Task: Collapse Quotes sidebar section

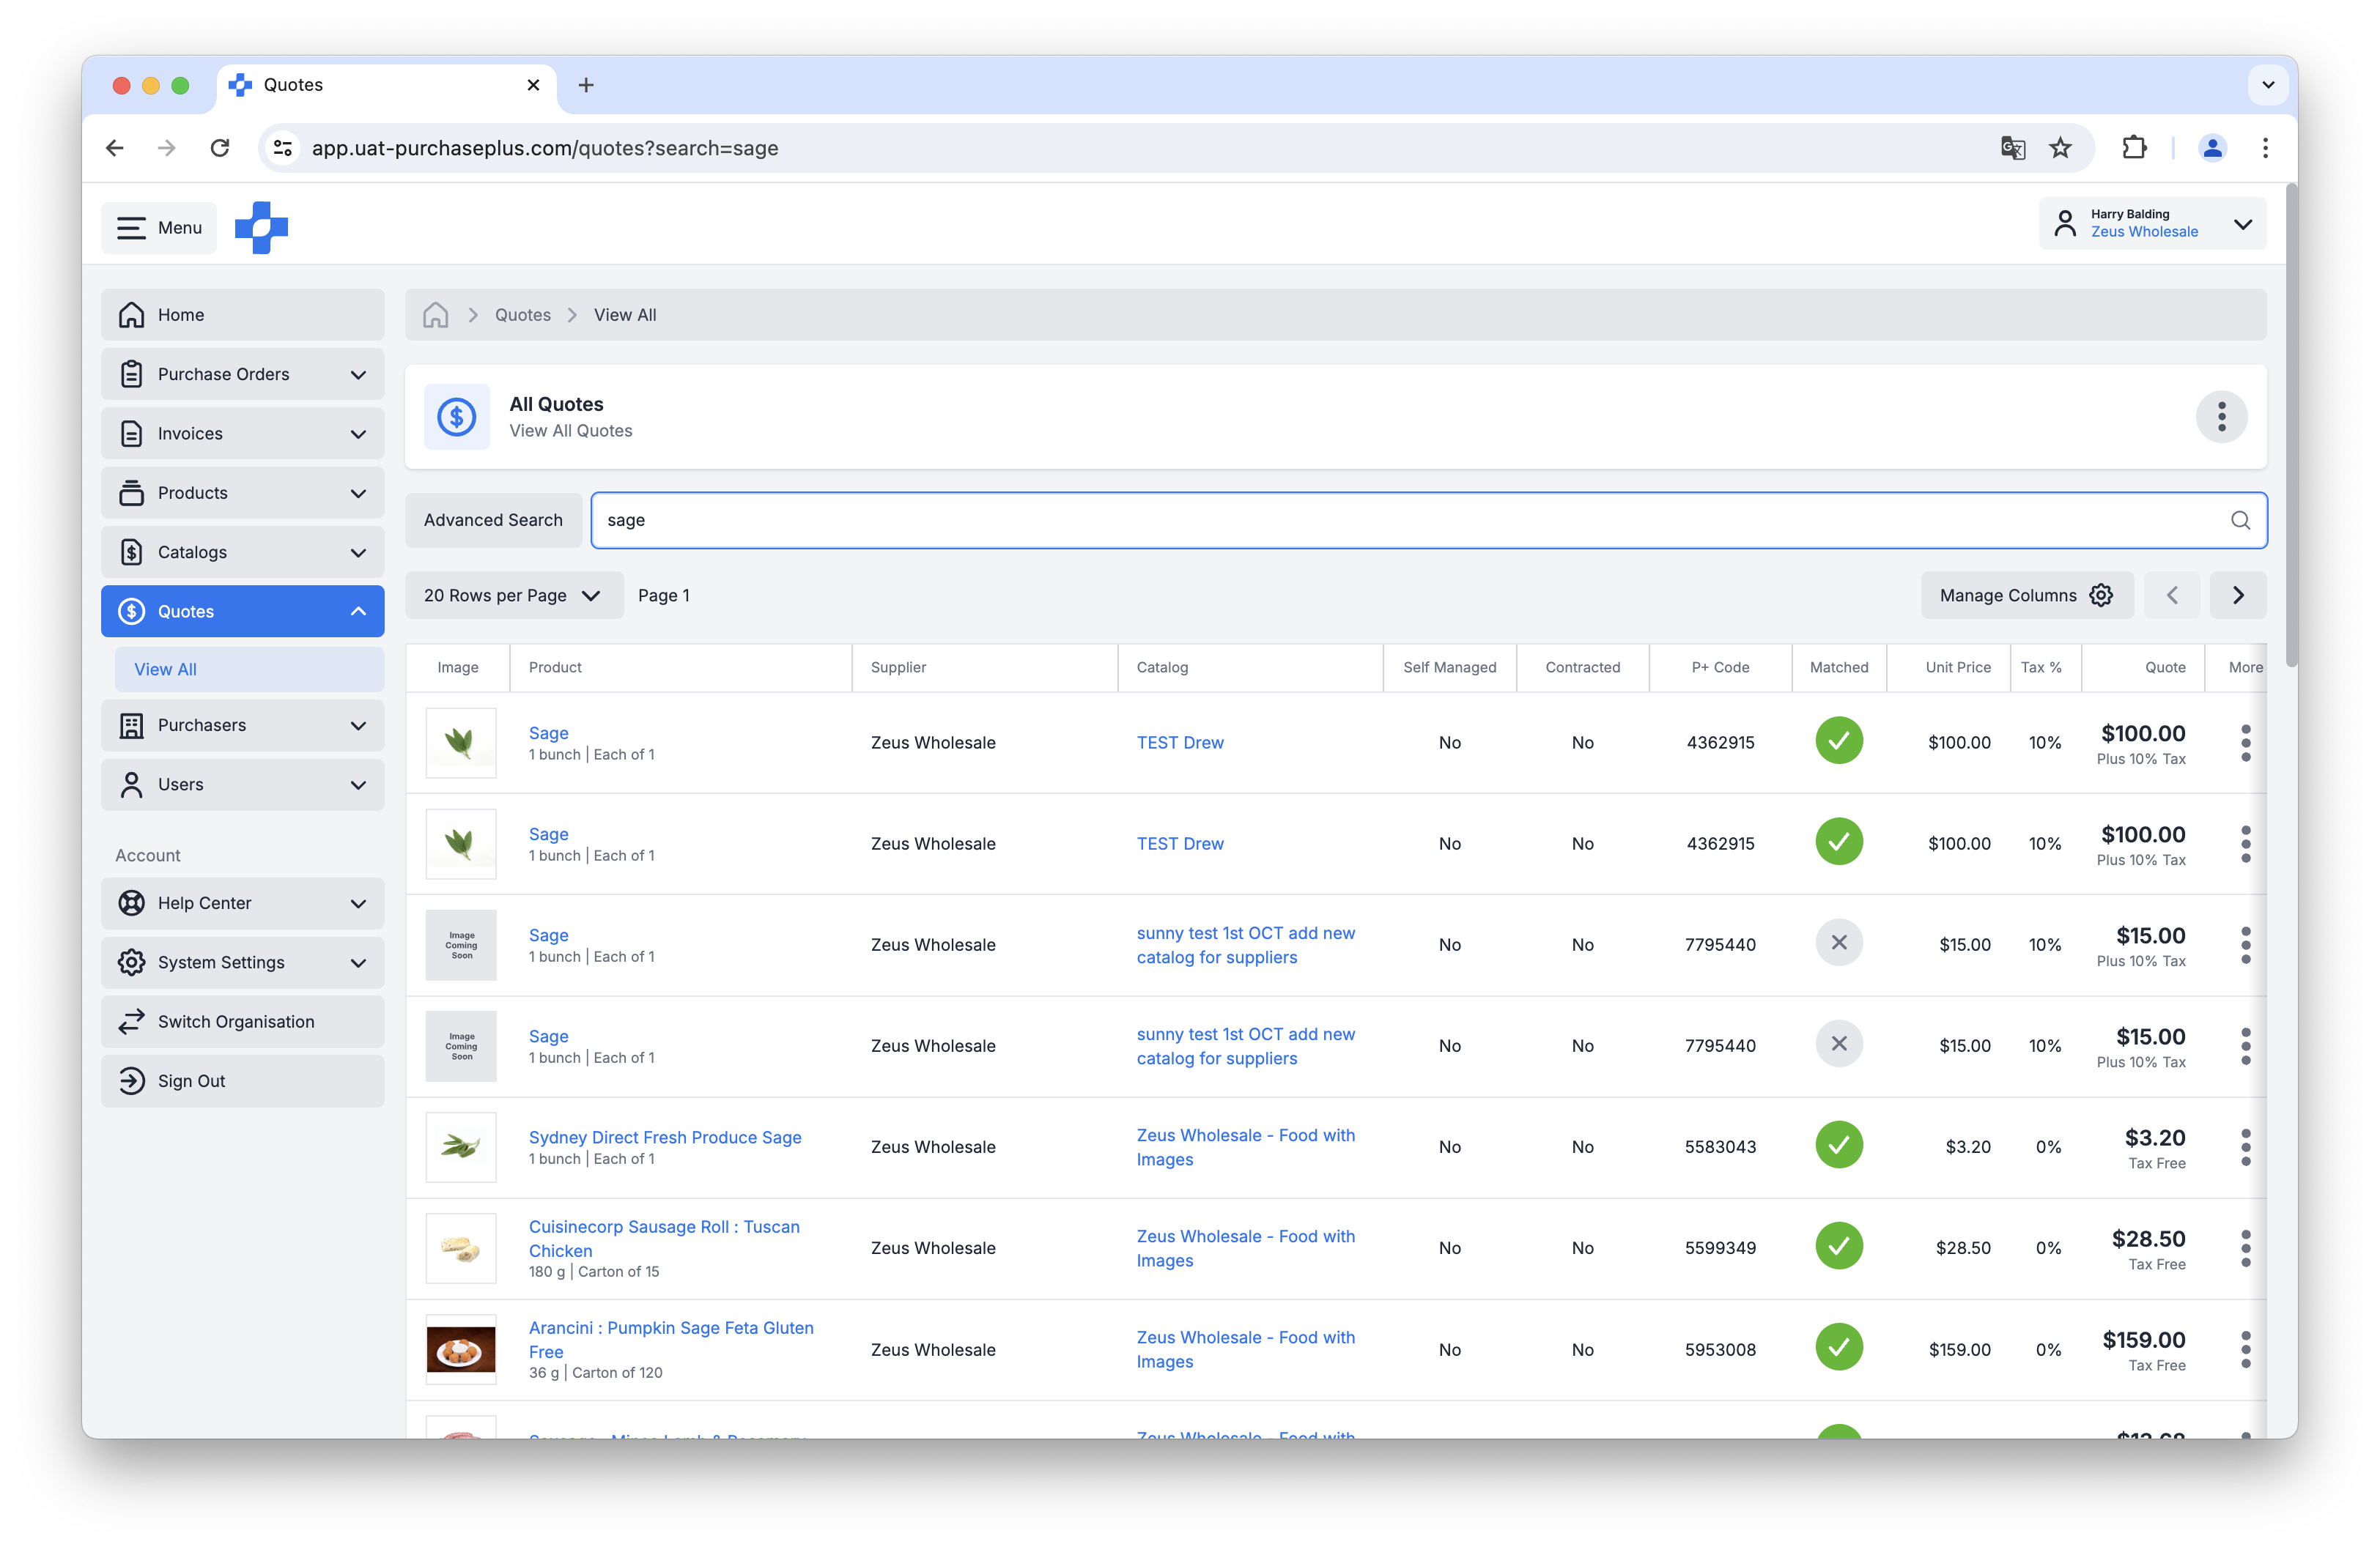Action: 242,612
